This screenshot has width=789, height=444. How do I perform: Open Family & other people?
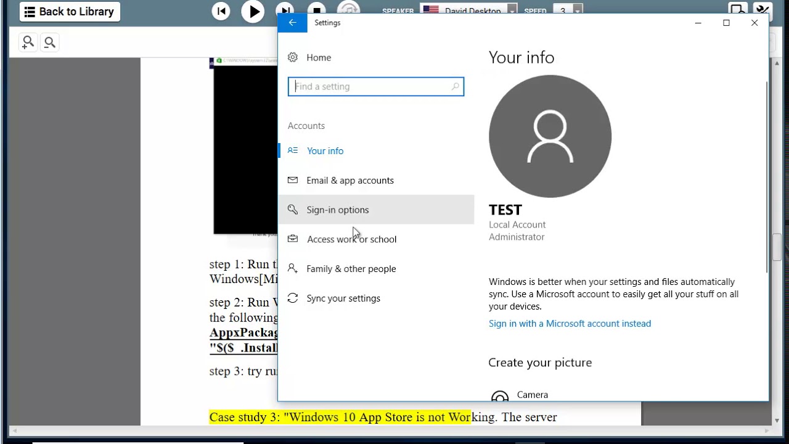376,269
